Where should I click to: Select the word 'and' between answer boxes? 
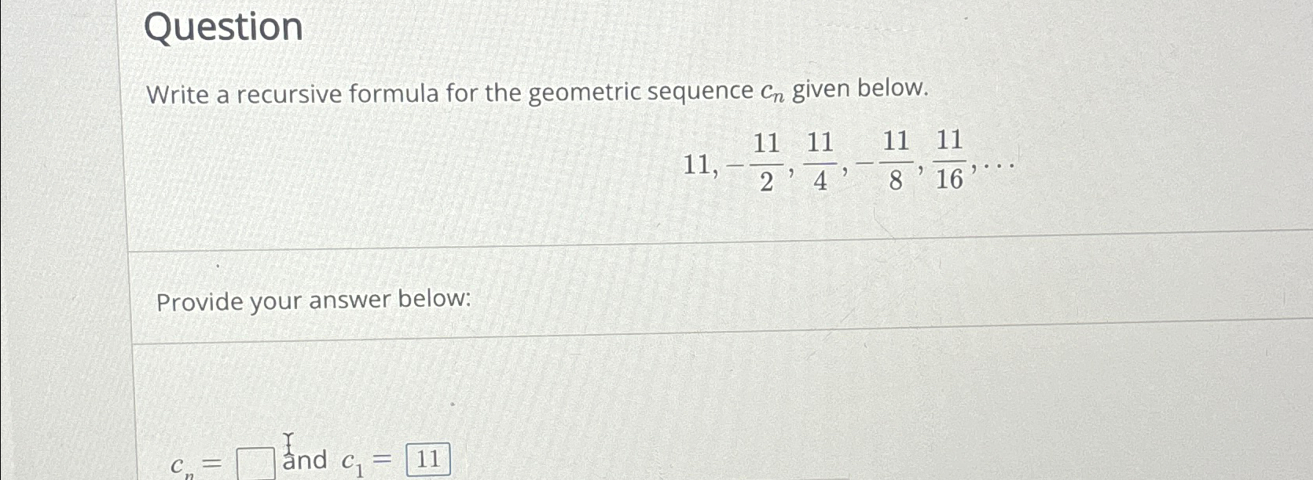(x=304, y=460)
